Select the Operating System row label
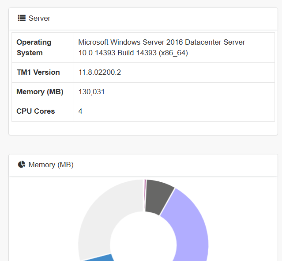 click(34, 47)
